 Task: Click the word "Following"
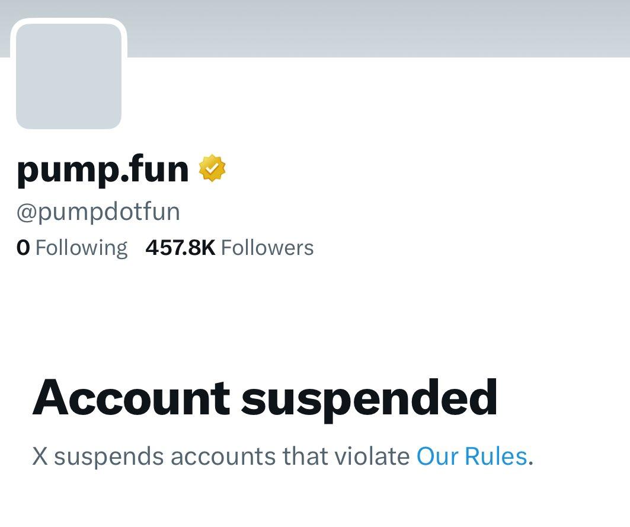click(x=81, y=247)
